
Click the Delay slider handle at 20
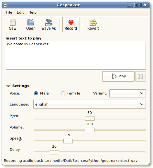pos(54,152)
